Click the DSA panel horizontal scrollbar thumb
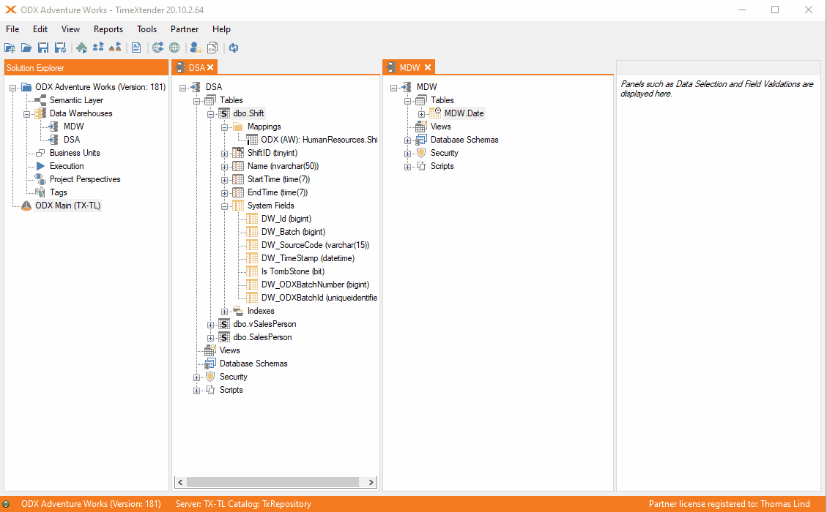 (x=272, y=482)
